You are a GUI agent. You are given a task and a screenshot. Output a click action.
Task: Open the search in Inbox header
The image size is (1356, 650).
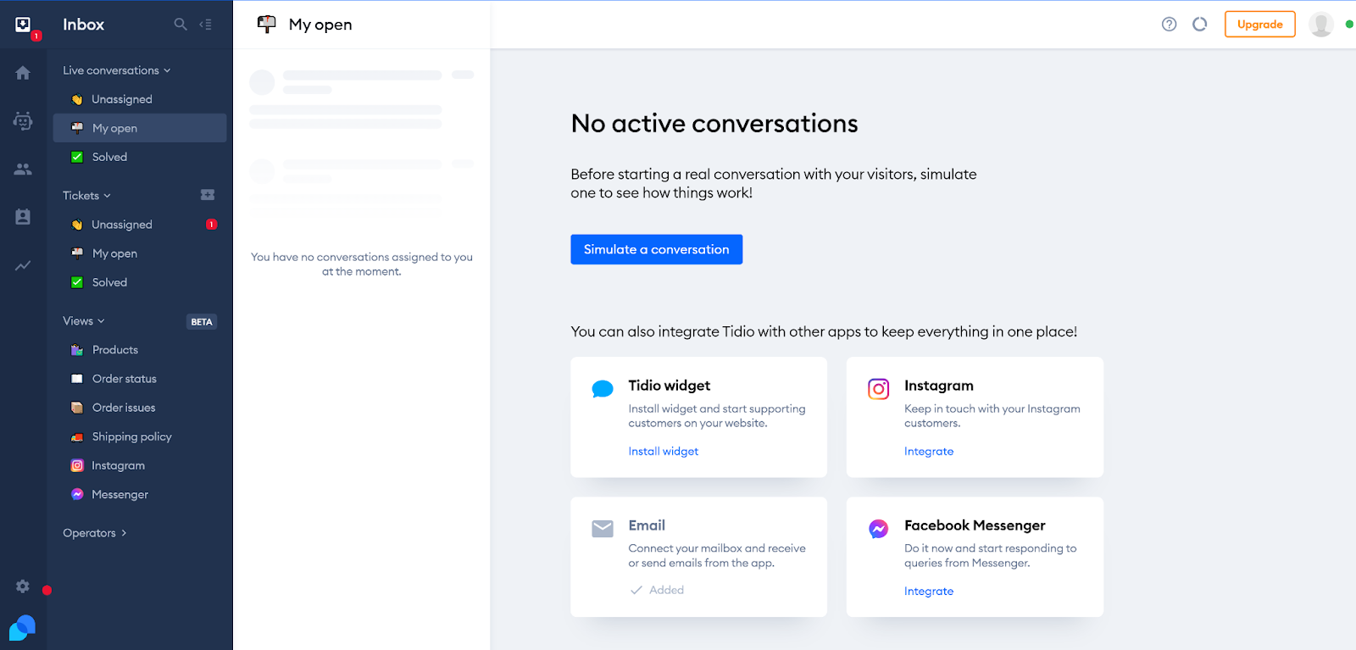click(x=180, y=25)
